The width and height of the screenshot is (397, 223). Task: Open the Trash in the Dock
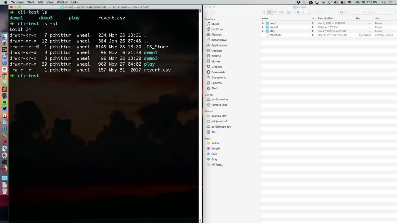click(x=4, y=191)
